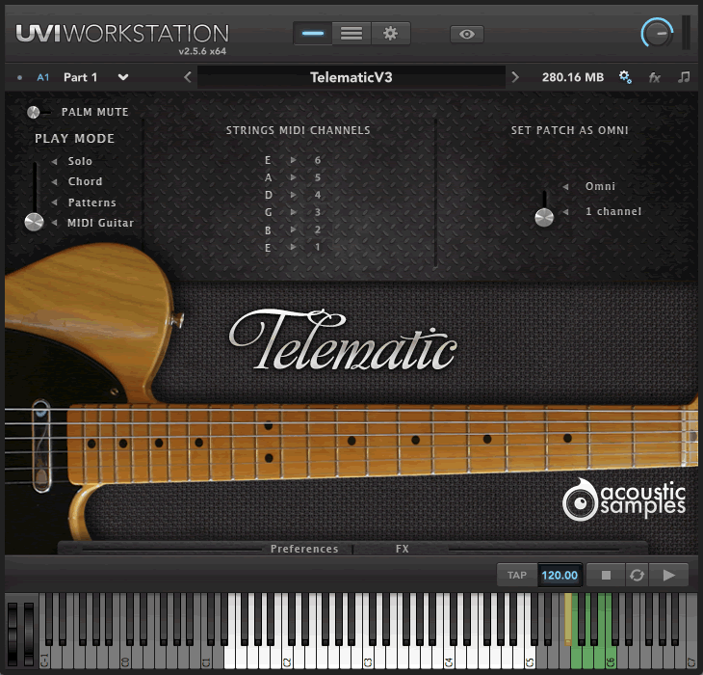
Task: Click the Acoustic Samples logo
Action: 624,499
